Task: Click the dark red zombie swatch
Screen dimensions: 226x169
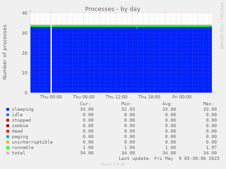Action: pos(8,126)
